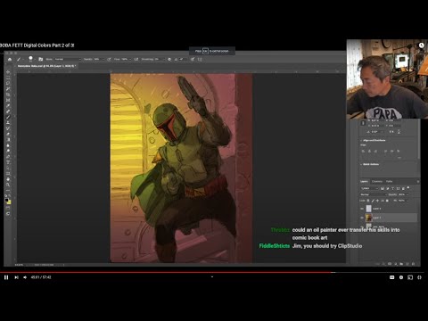Click the brush Opacity value field
The width and height of the screenshot is (428, 321).
(97, 59)
